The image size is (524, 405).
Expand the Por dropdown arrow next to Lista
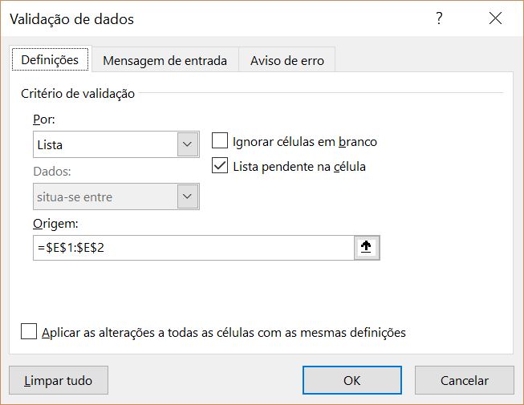[x=188, y=144]
